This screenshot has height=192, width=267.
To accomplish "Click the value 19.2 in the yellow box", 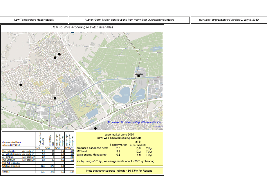I will (x=138, y=152).
